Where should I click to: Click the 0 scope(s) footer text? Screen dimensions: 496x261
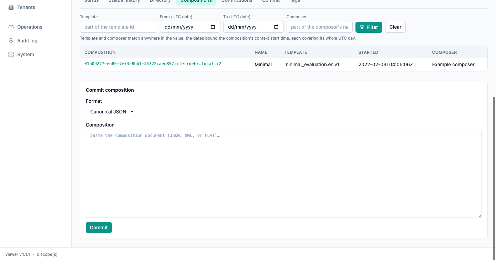pyautogui.click(x=47, y=254)
